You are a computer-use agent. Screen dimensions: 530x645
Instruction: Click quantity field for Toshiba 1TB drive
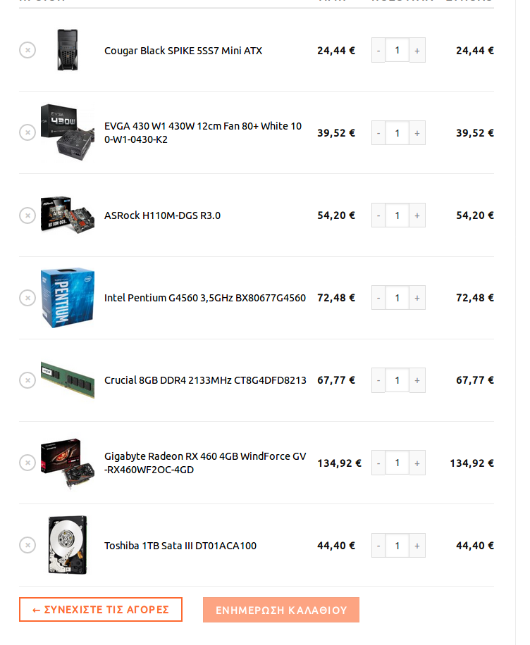coord(397,546)
